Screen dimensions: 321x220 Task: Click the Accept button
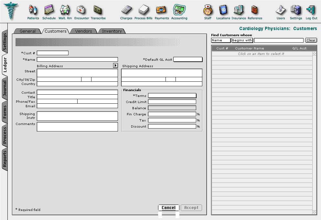click(x=191, y=207)
